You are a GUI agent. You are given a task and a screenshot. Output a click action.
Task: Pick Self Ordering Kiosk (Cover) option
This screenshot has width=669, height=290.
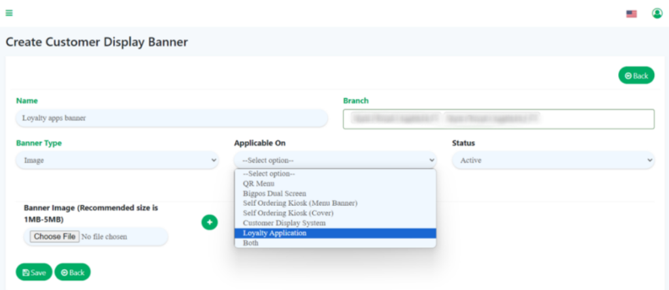(x=288, y=214)
